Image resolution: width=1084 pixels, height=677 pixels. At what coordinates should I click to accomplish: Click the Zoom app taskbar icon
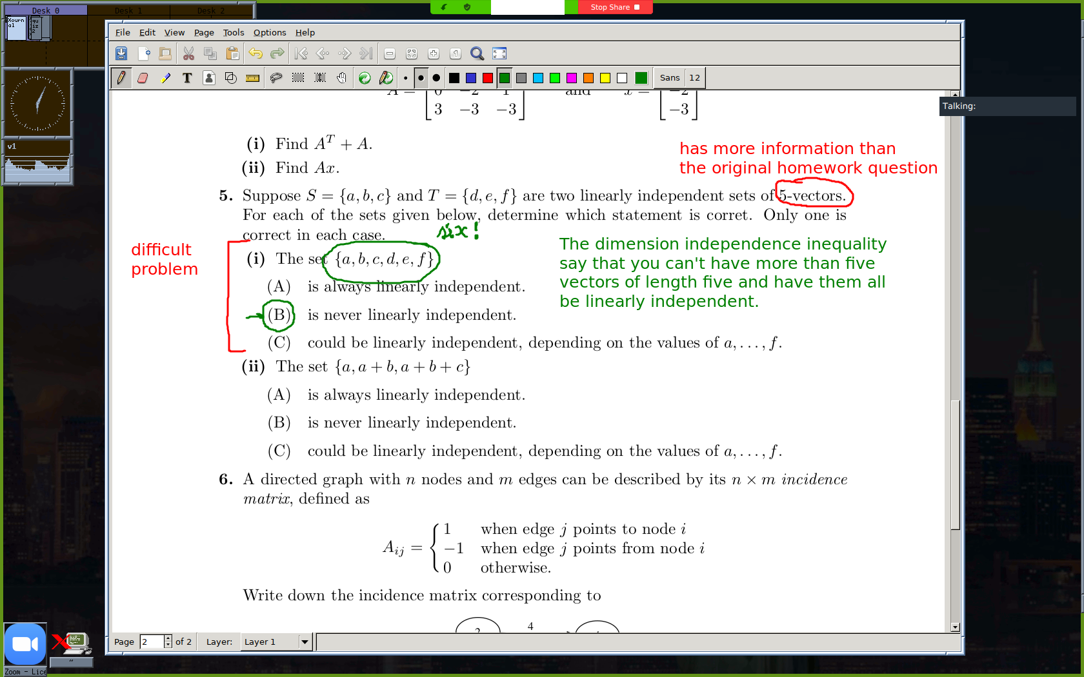[x=25, y=644]
